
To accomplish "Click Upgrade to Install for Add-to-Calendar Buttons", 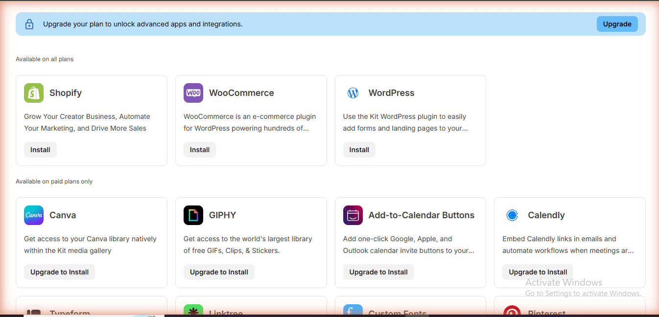I will [378, 272].
